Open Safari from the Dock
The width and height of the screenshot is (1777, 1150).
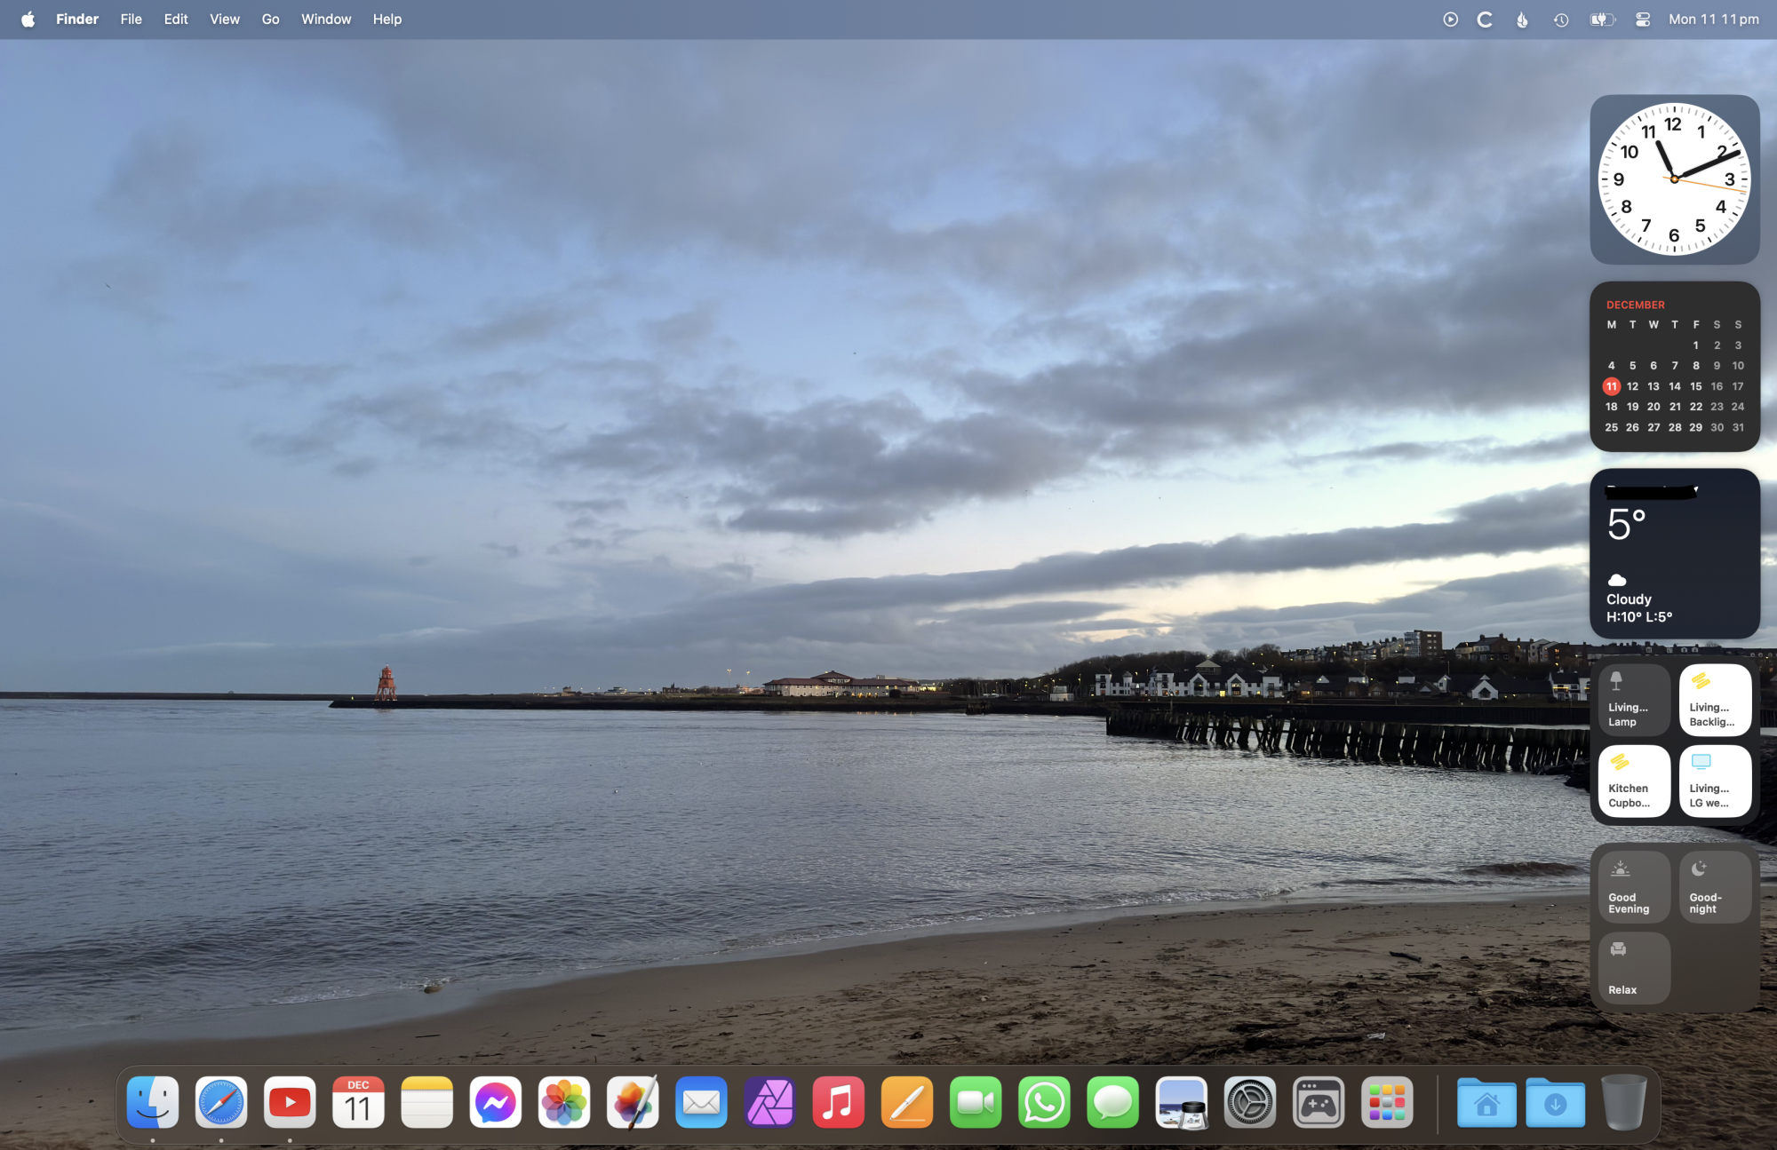(x=221, y=1103)
